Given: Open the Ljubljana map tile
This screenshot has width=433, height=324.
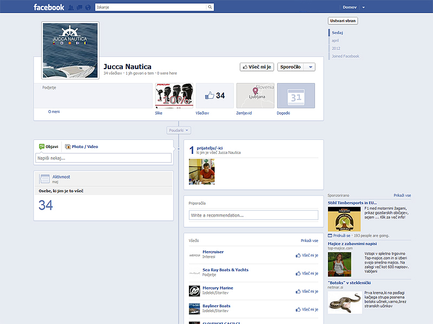Looking at the screenshot, I should point(255,96).
